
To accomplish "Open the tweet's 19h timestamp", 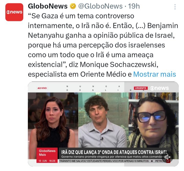I will tap(134, 6).
